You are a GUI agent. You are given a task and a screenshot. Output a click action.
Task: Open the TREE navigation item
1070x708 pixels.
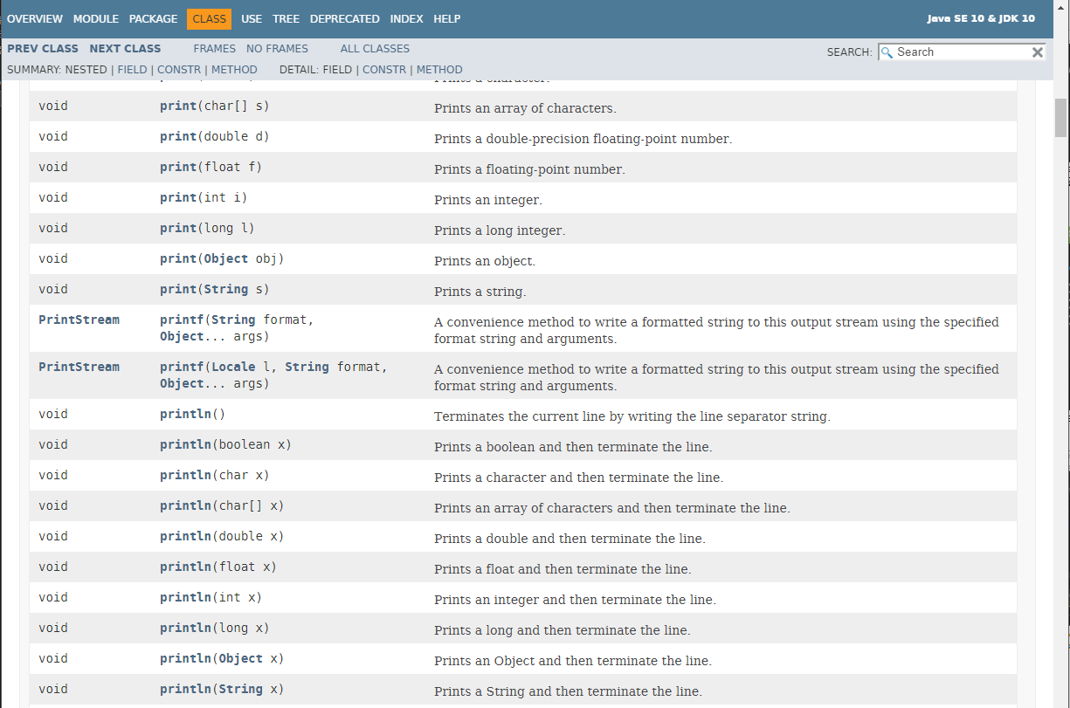[x=286, y=18]
